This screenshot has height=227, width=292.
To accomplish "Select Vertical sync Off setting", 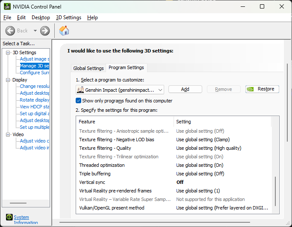I will point(180,182).
